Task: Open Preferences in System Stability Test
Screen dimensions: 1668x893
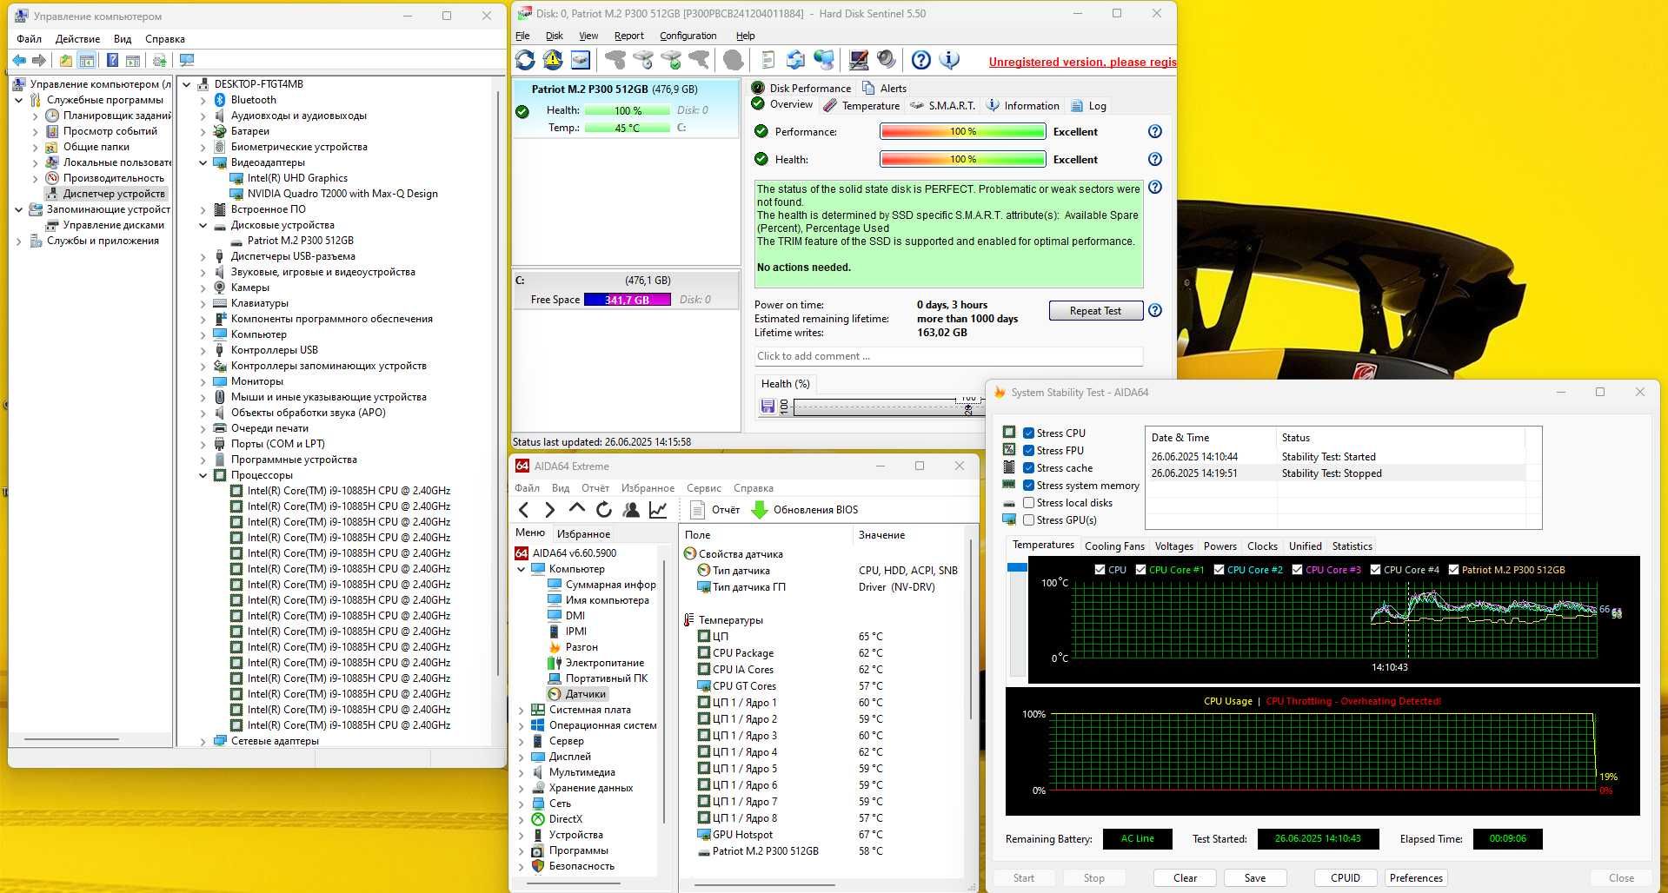Action: pyautogui.click(x=1415, y=877)
